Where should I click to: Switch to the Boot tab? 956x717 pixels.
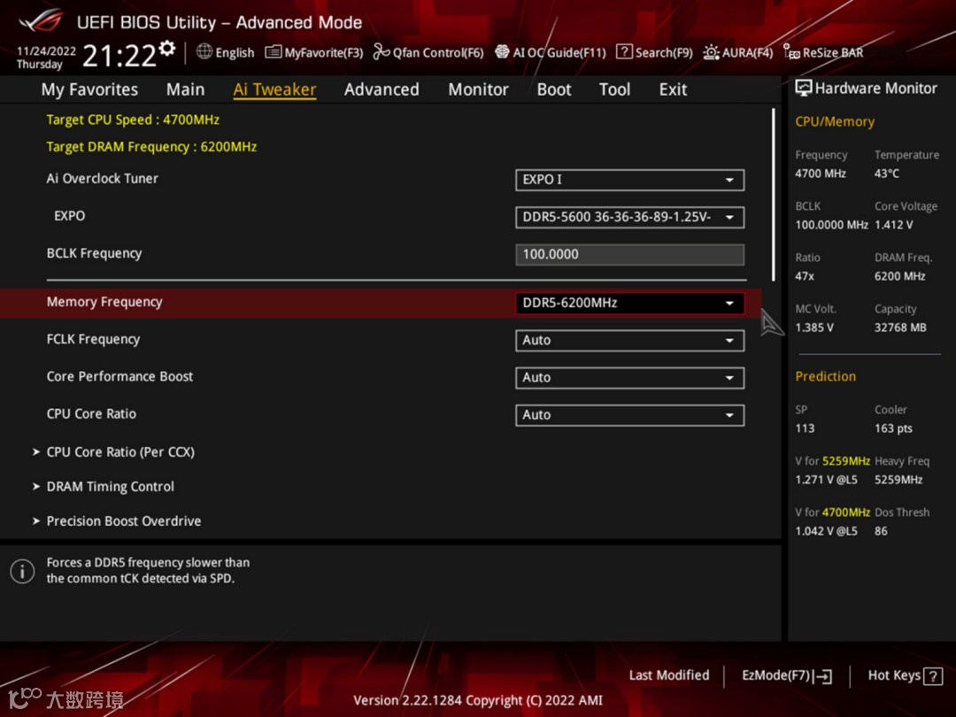[x=553, y=89]
